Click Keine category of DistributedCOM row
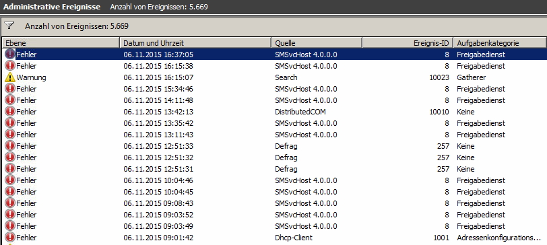This screenshot has height=245, width=547. click(465, 112)
